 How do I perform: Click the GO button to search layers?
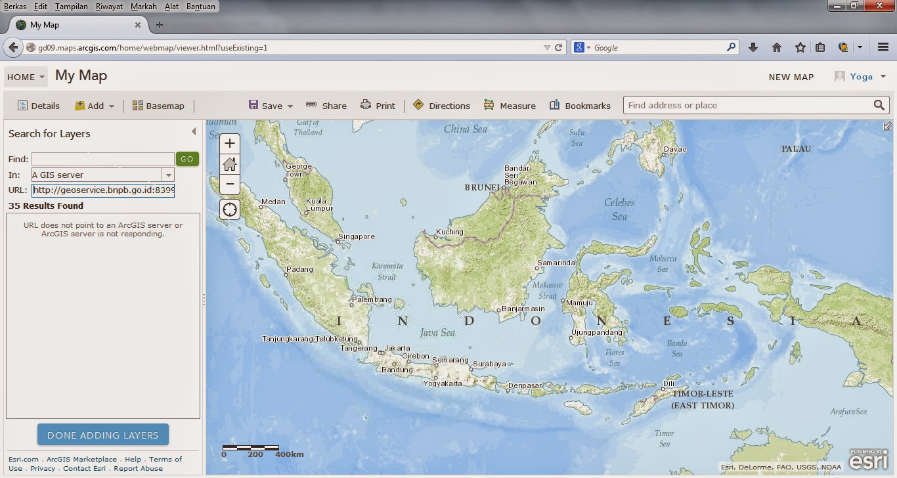click(x=186, y=158)
